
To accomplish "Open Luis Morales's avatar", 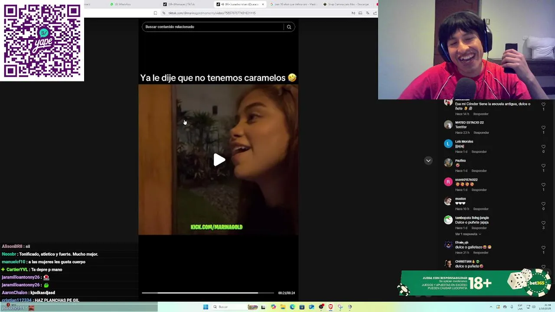I will pos(448,144).
